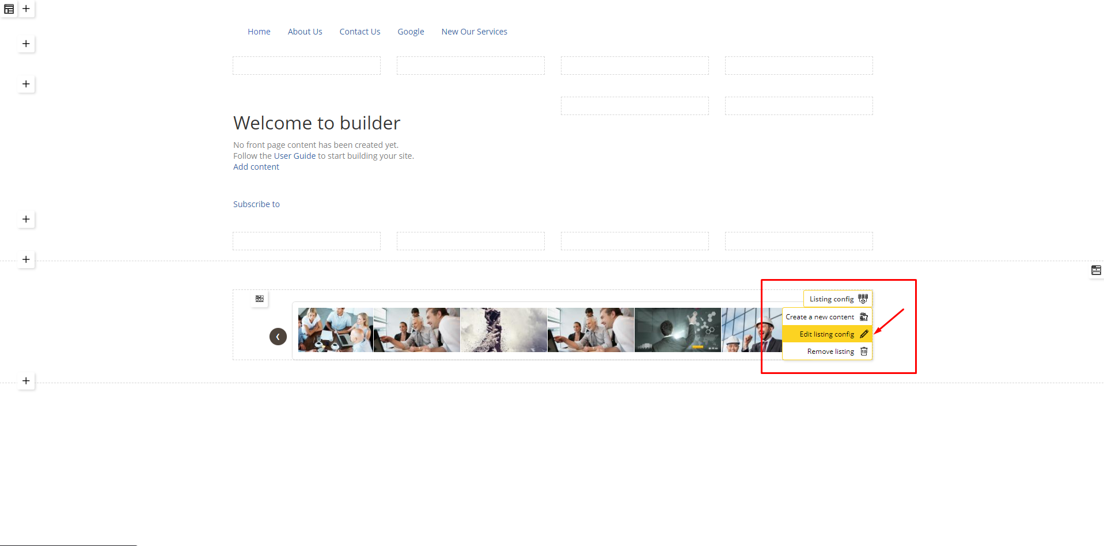Image resolution: width=1104 pixels, height=546 pixels.
Task: Click the Add content link
Action: point(256,167)
